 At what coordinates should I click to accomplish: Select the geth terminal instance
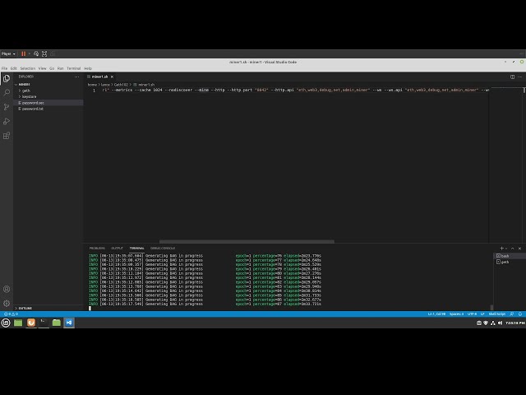point(508,262)
